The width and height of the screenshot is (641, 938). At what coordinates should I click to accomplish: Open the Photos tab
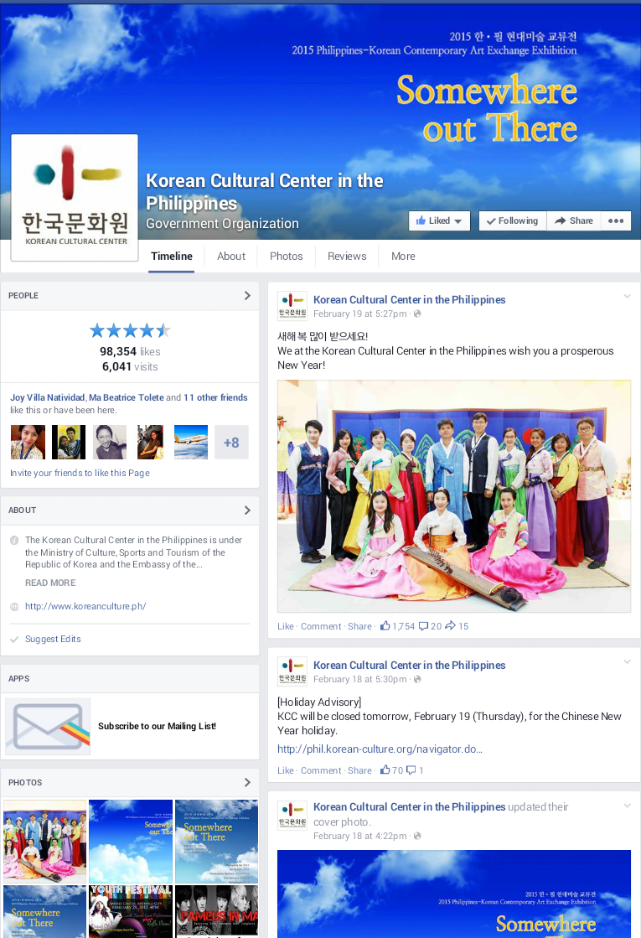click(287, 256)
